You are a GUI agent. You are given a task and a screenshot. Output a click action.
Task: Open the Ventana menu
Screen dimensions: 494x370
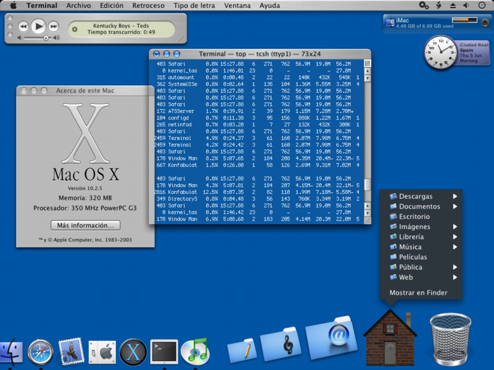click(x=237, y=5)
